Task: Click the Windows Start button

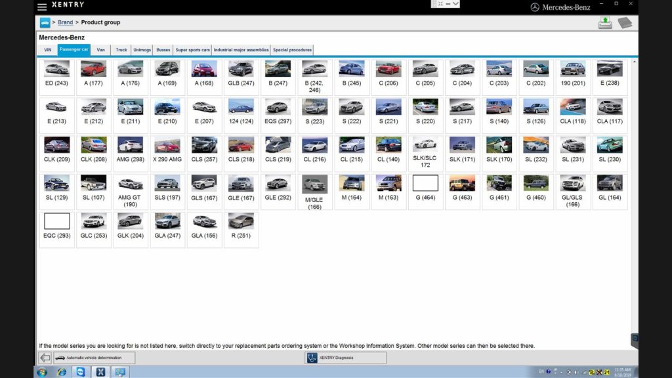Action: (x=42, y=372)
